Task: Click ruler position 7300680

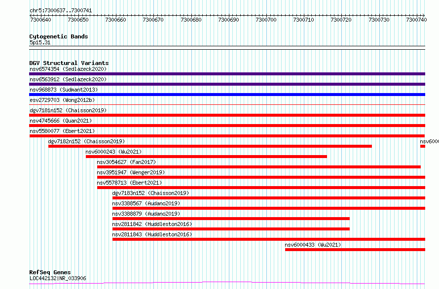Action: click(191, 20)
